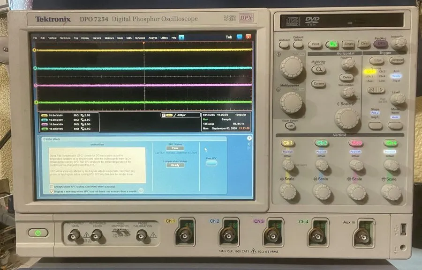Screen dimensions: 422x270
Task: Click the large horizontal Scale knob
Action: (x=347, y=118)
